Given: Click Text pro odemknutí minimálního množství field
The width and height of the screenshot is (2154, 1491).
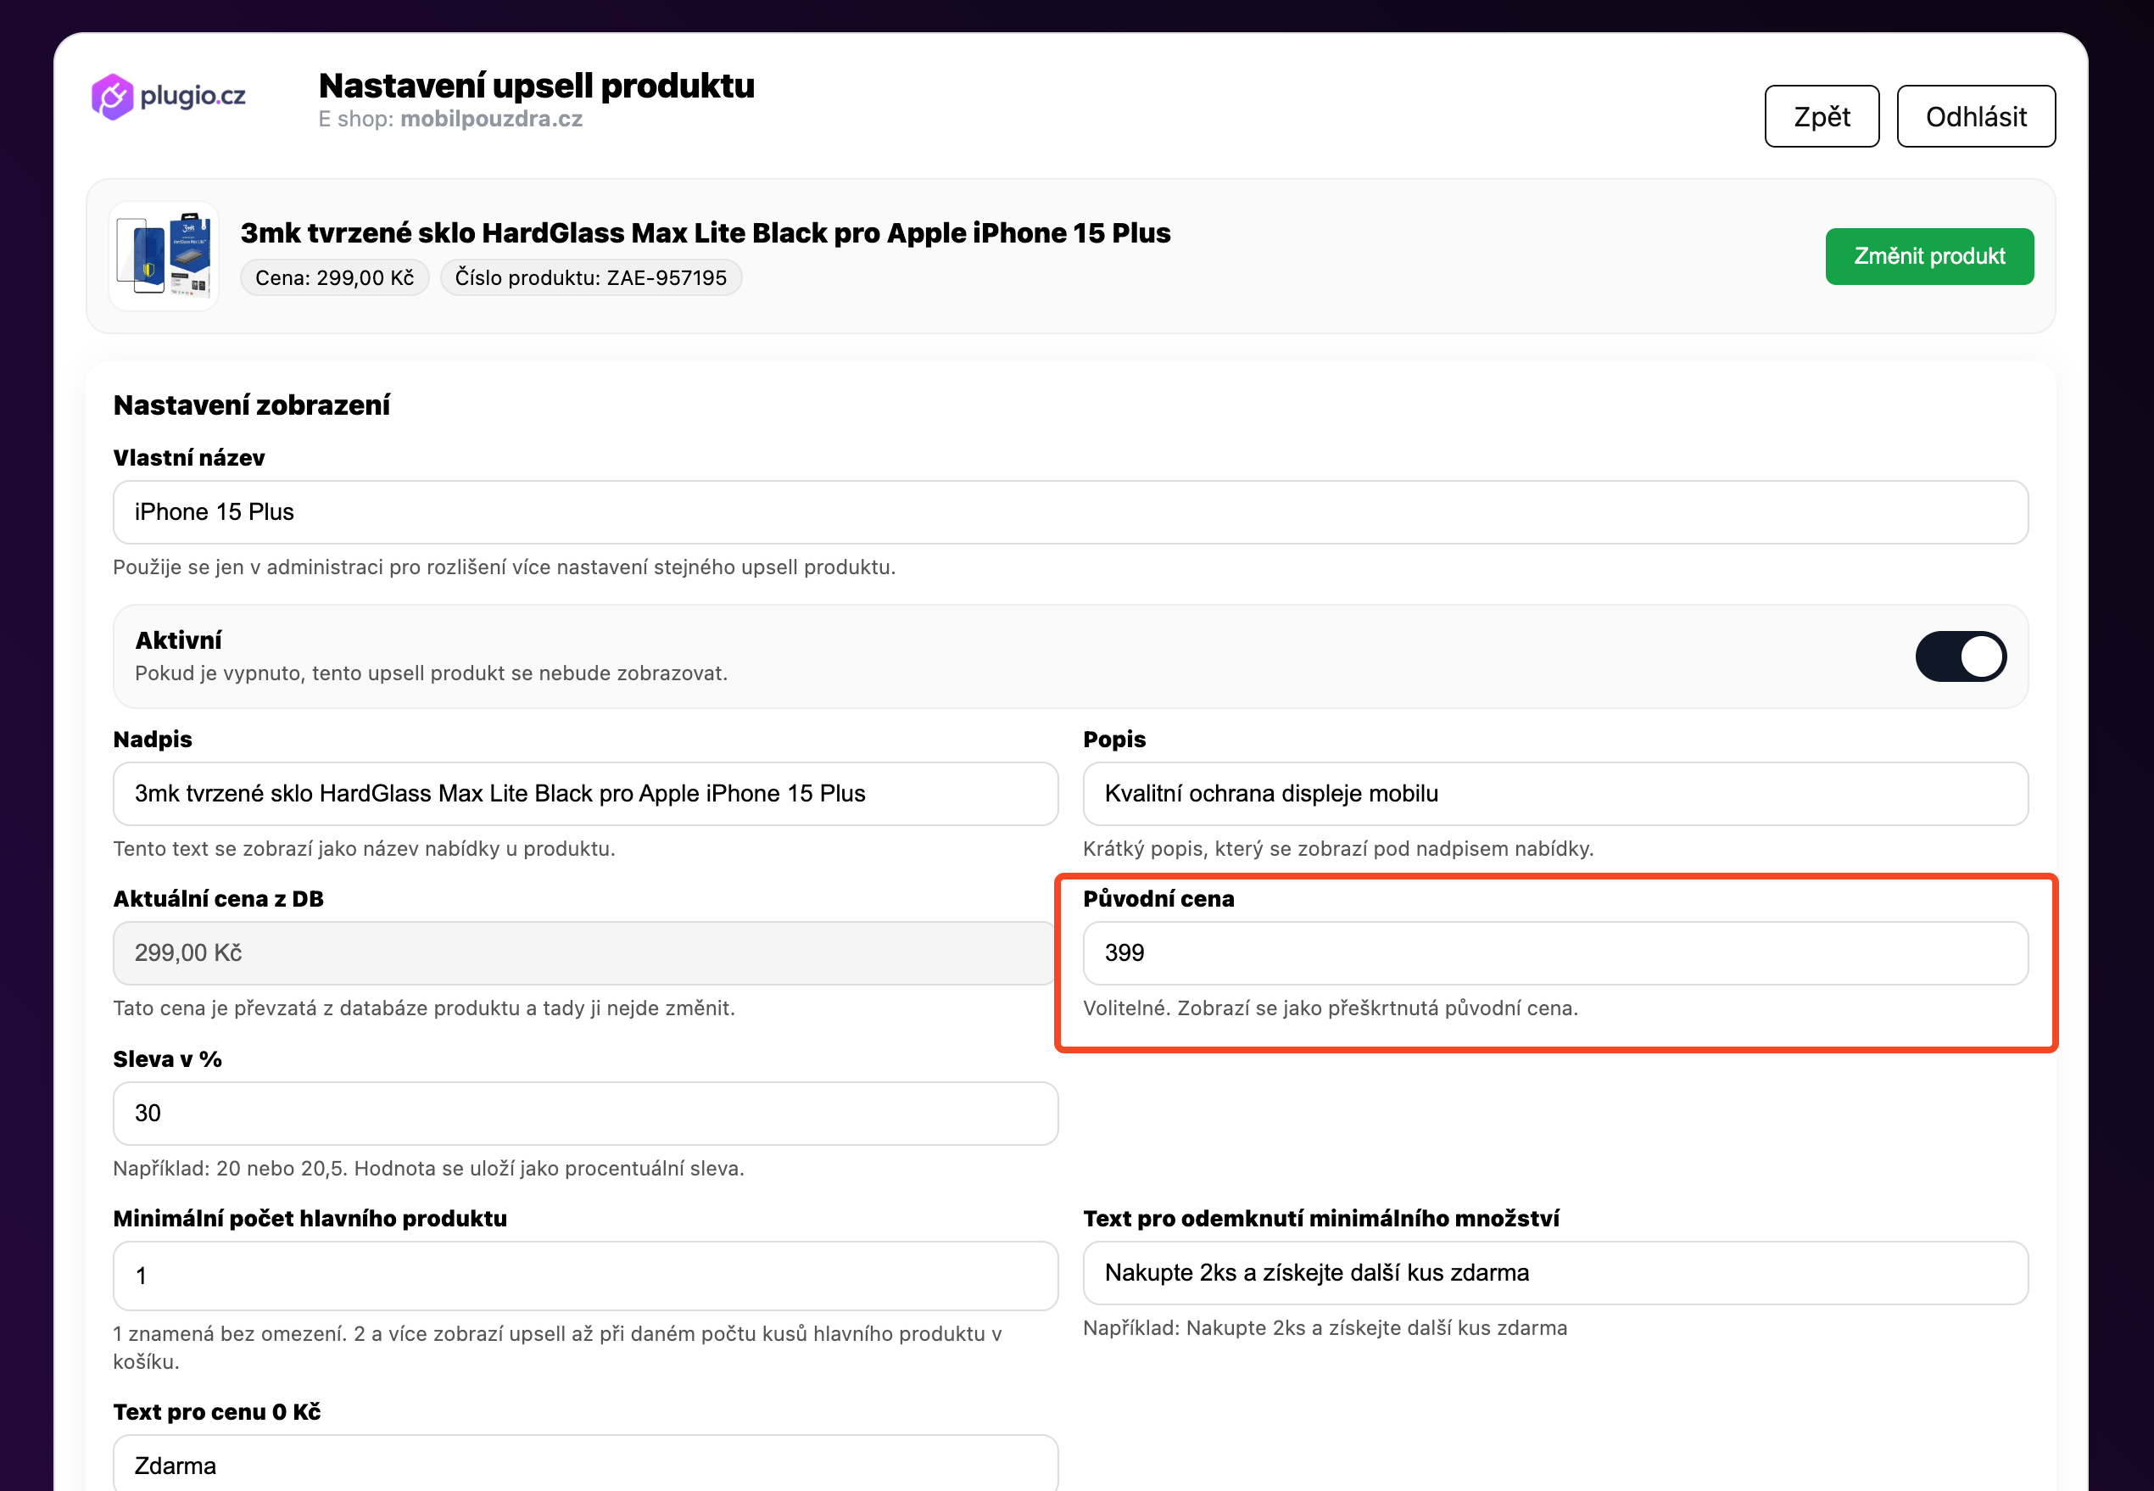Looking at the screenshot, I should coord(1555,1272).
